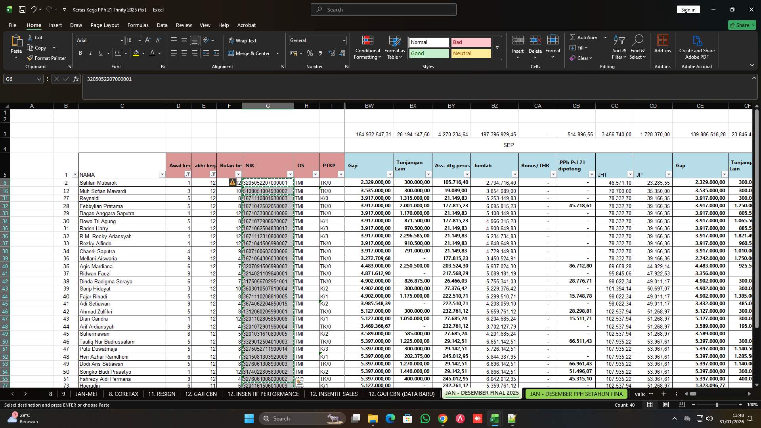Click the Percent Style icon
This screenshot has width=761, height=428.
tap(310, 53)
